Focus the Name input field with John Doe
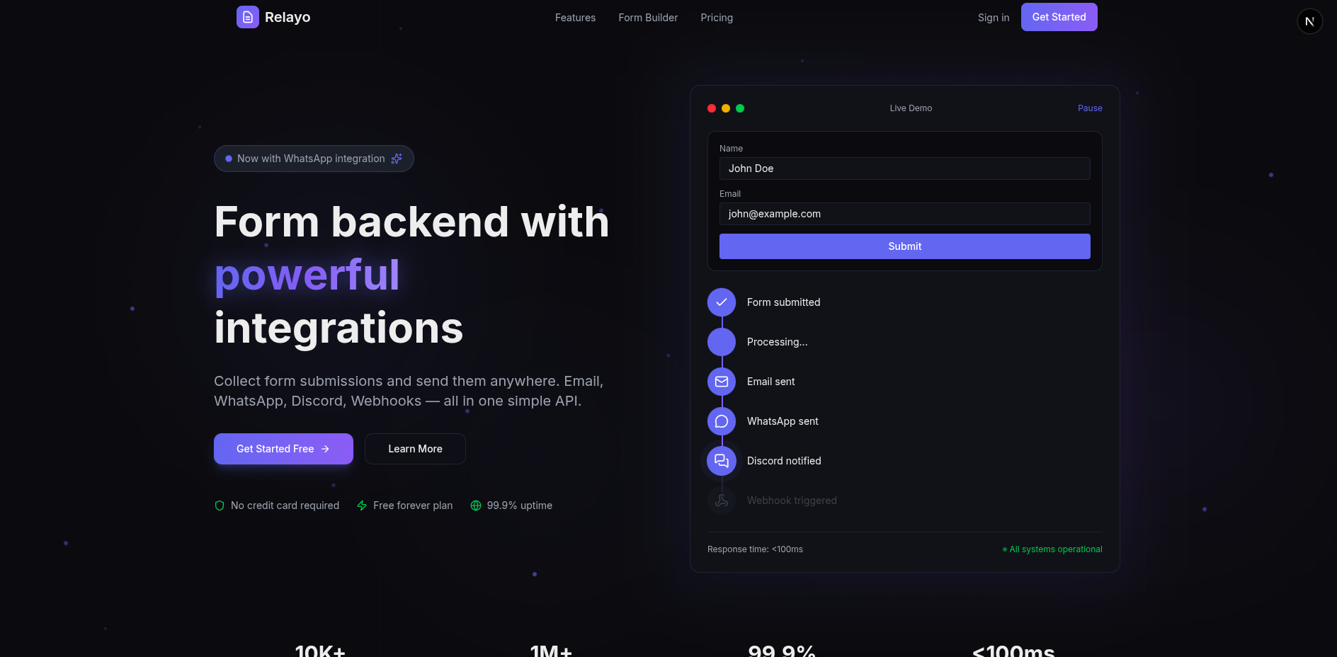1337x657 pixels. (x=905, y=168)
